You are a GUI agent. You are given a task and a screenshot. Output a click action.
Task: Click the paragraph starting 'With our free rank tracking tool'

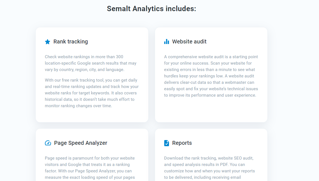[91, 93]
